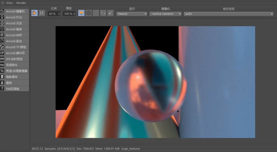Start the IPR render with play button

(35, 13)
